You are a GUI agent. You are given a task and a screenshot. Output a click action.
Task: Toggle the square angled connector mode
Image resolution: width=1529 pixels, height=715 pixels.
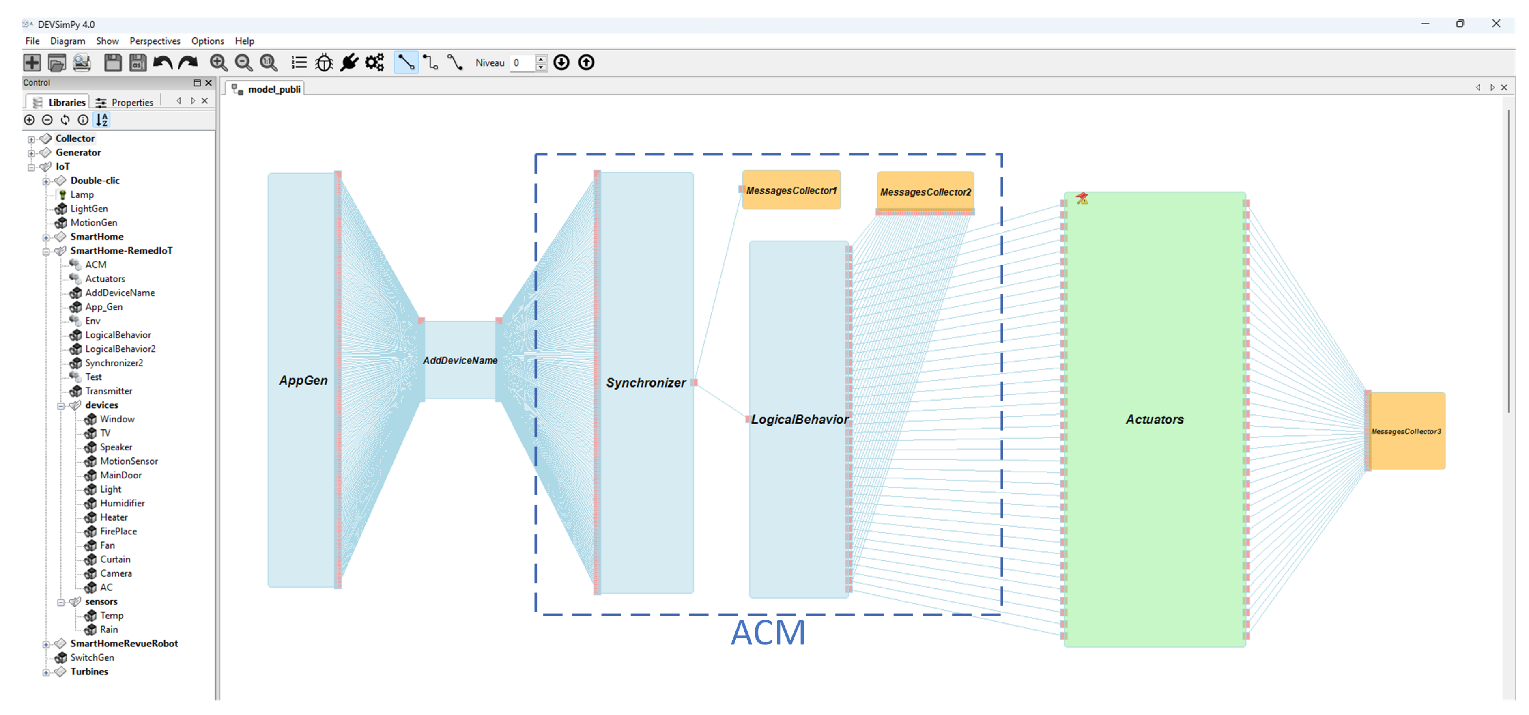tap(431, 62)
